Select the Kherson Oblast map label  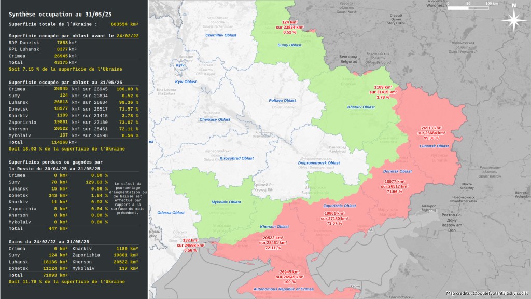click(274, 227)
